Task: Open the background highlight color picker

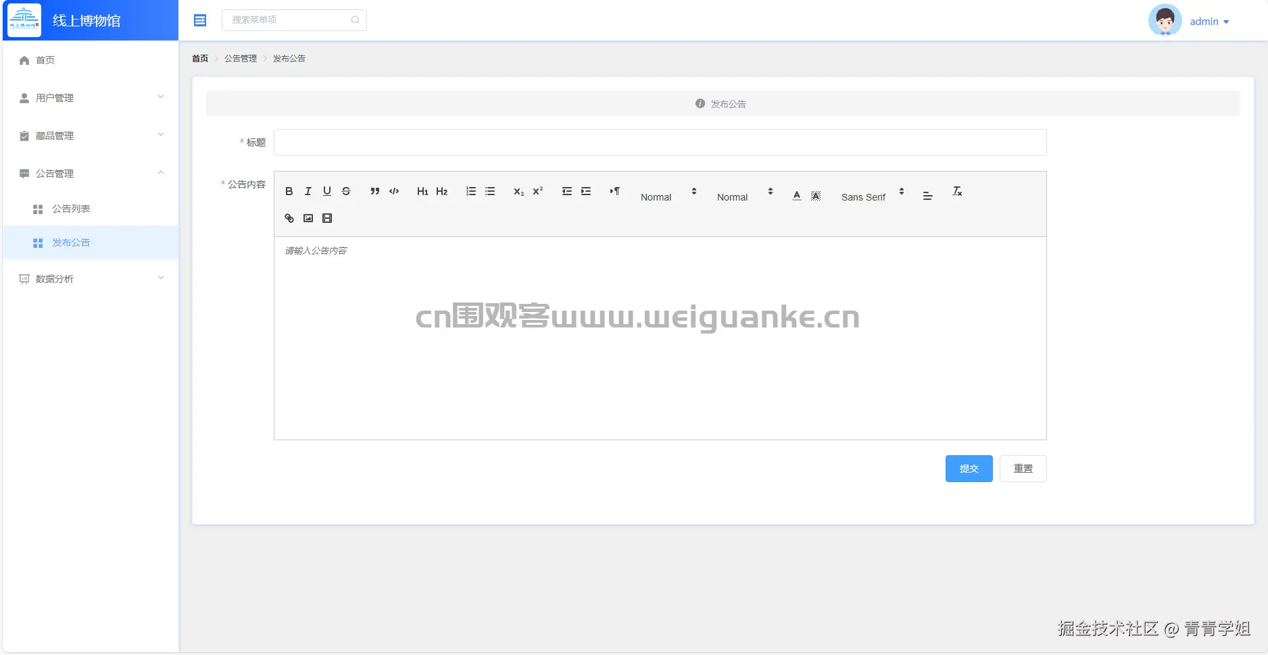Action: [816, 195]
